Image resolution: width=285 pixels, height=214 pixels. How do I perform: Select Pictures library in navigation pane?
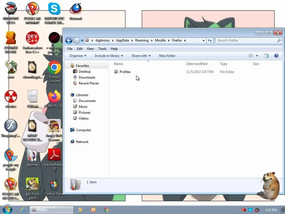(85, 113)
